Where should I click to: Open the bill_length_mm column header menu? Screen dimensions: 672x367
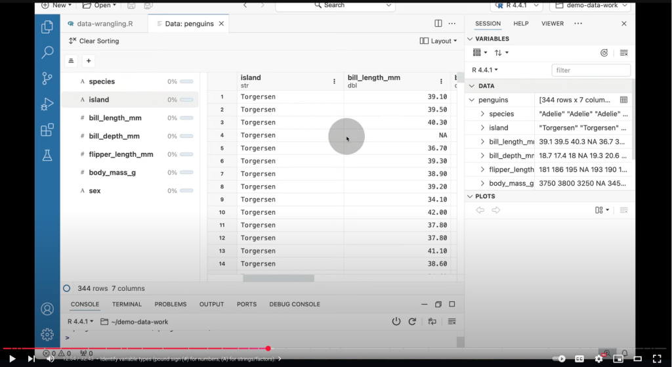tap(441, 81)
